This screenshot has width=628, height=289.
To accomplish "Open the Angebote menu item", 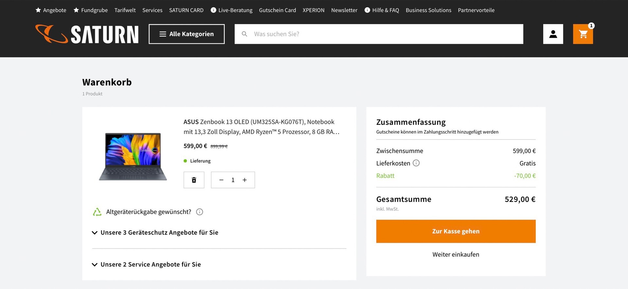I will [51, 10].
